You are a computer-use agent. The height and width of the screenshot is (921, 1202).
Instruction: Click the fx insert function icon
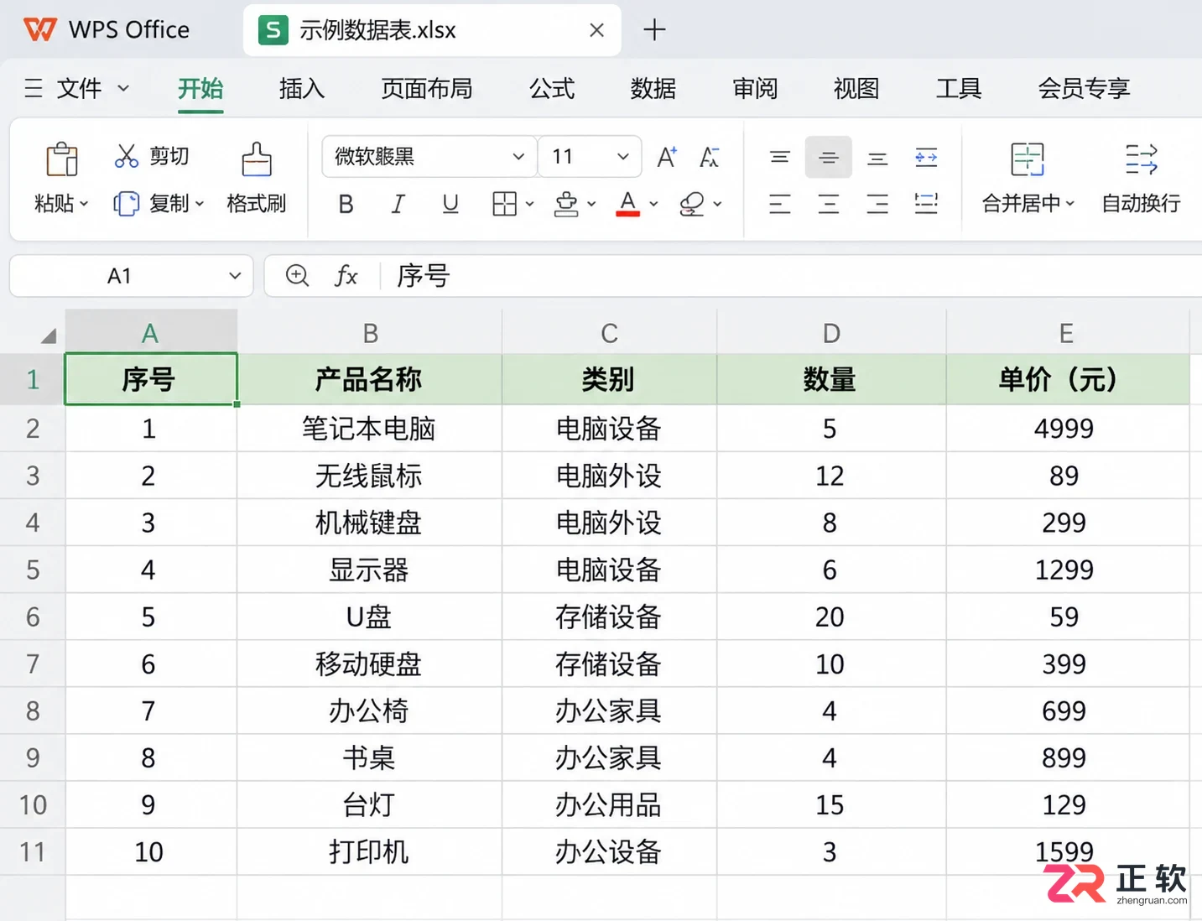pos(346,275)
